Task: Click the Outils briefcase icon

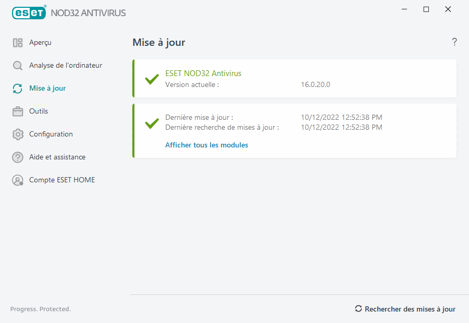Action: (18, 111)
